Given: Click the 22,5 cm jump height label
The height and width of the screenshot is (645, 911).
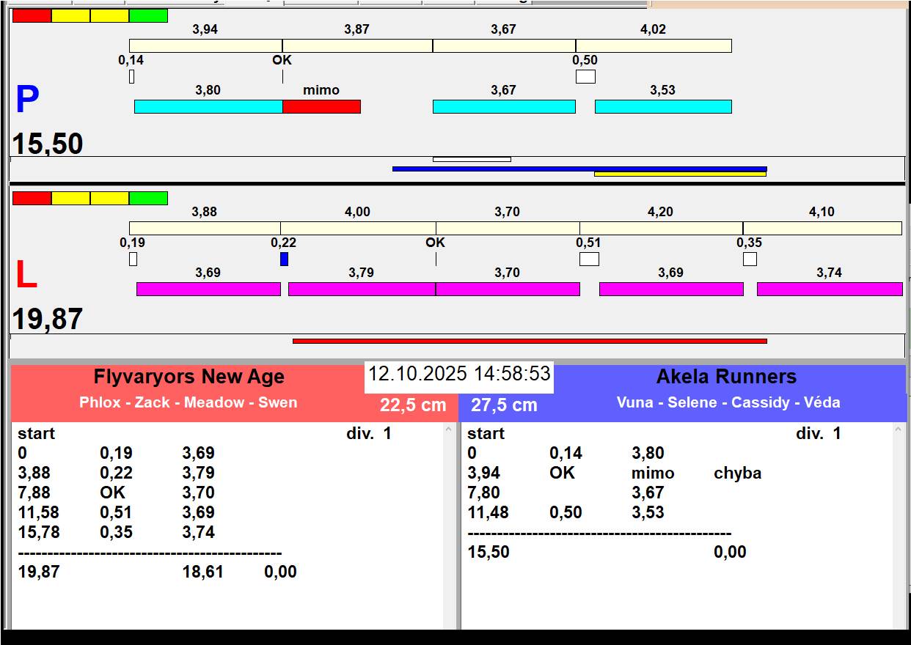Looking at the screenshot, I should [413, 405].
